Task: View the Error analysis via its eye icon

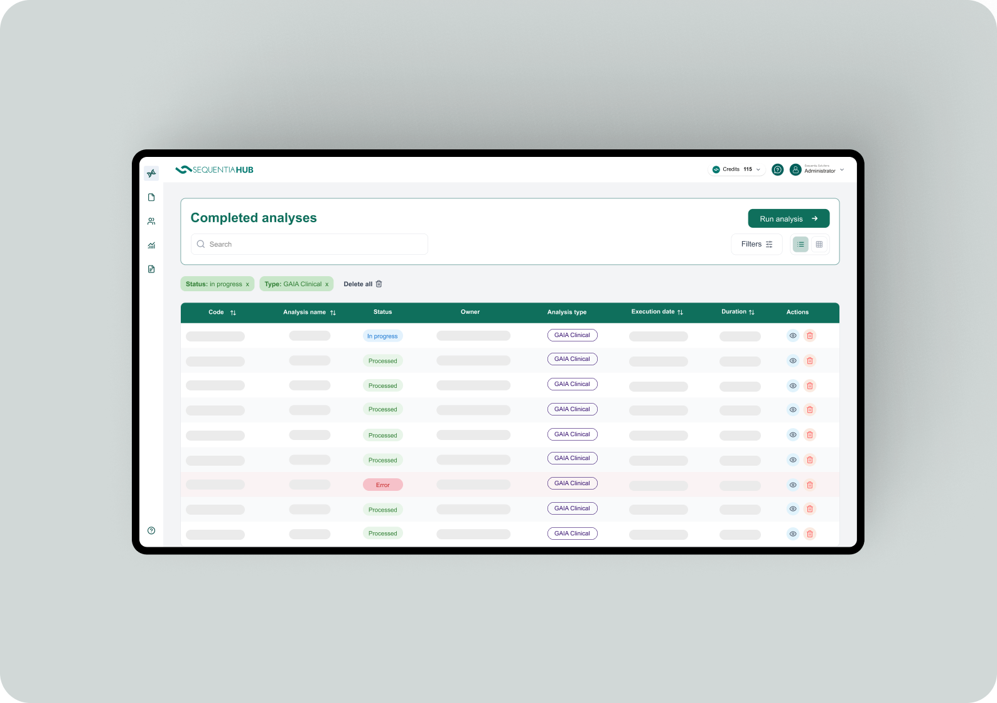Action: coord(793,485)
